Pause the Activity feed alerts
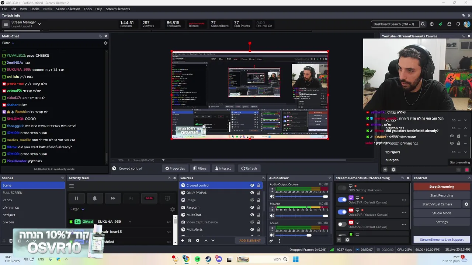This screenshot has height=265, width=472. coord(77,198)
